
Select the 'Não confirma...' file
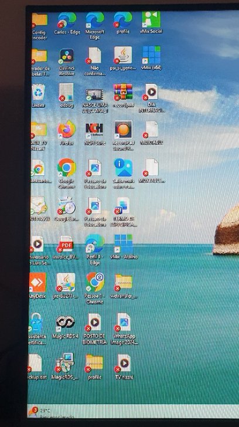[x=95, y=62]
